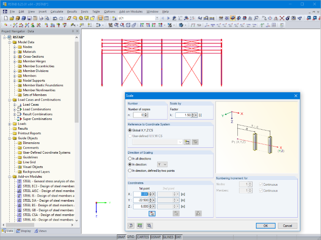Expand the Loads tree node
The height and width of the screenshot is (240, 321).
pyautogui.click(x=9, y=124)
